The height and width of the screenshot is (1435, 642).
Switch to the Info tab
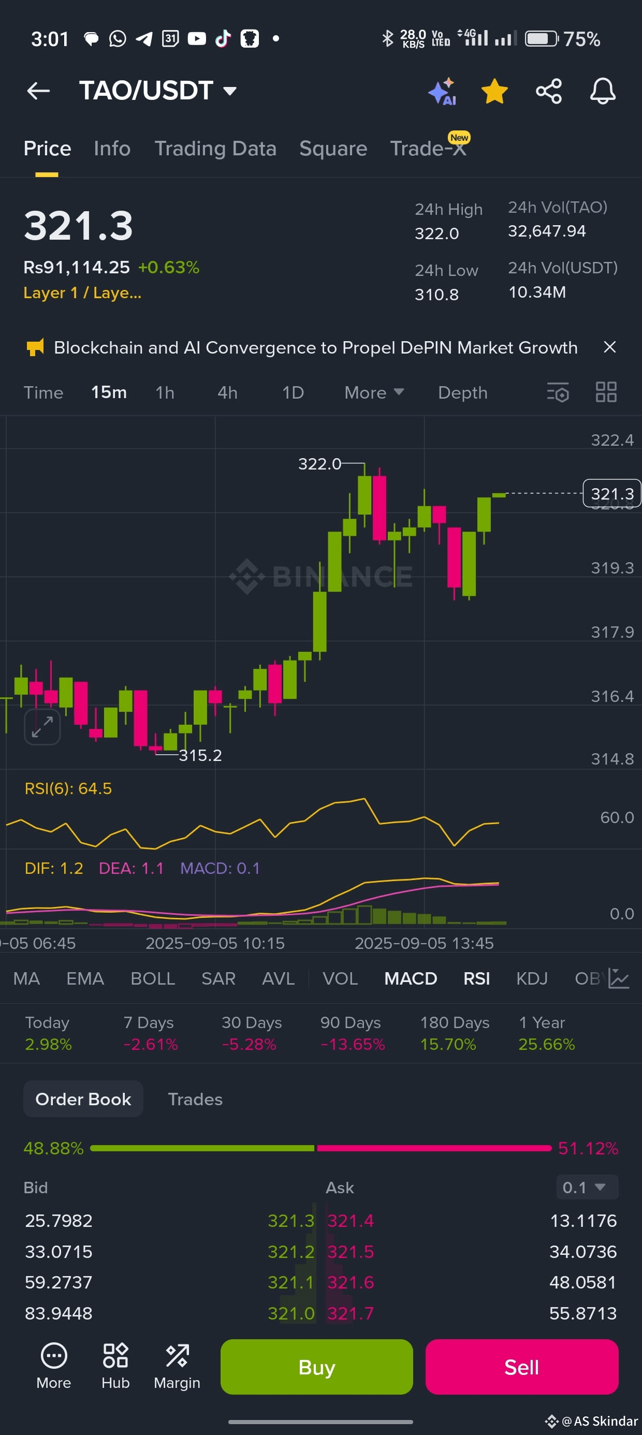pos(112,149)
